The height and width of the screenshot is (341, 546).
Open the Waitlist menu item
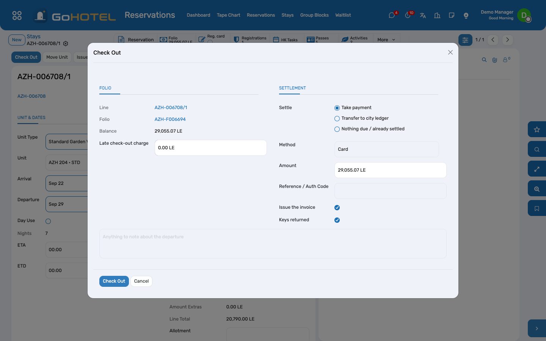pyautogui.click(x=343, y=15)
